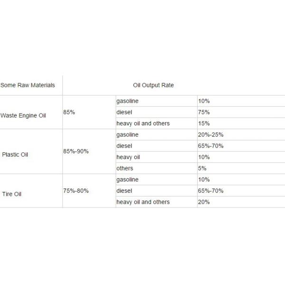Select diesel in the Waste Engine Oil section
This screenshot has height=285, width=285.
click(x=124, y=112)
